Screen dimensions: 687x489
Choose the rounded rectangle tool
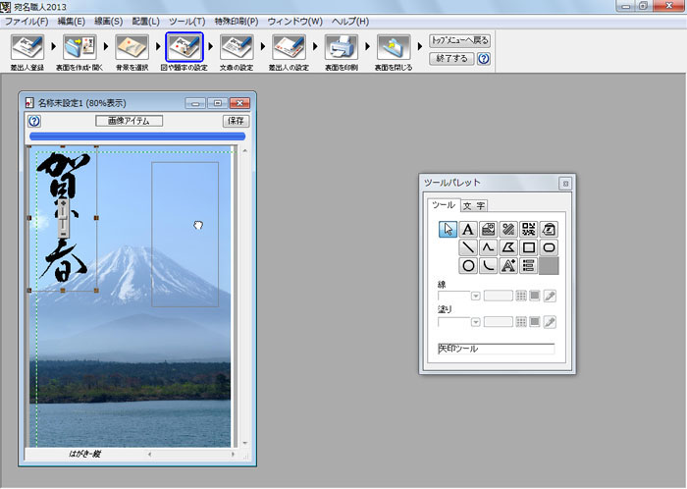550,247
